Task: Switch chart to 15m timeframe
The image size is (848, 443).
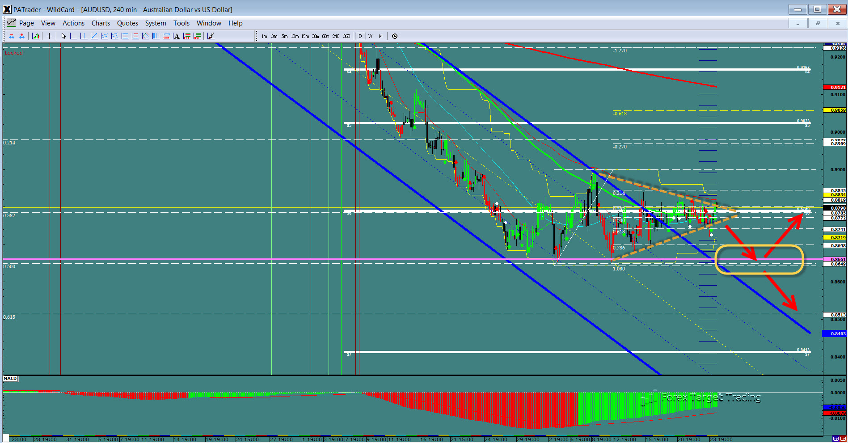Action: point(305,36)
